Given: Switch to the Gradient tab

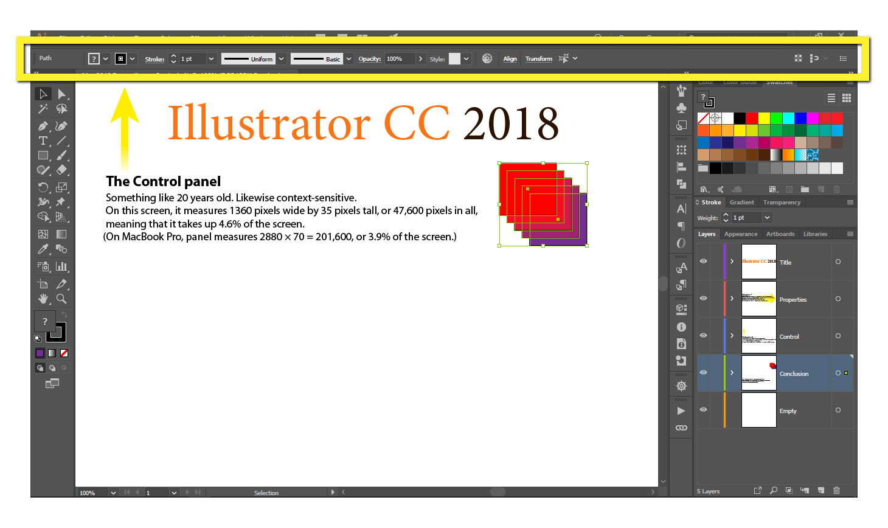Looking at the screenshot, I should point(741,202).
